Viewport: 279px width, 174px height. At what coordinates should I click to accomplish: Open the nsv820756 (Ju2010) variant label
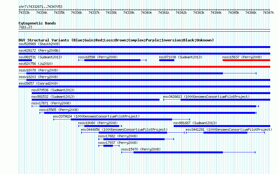coord(36,64)
